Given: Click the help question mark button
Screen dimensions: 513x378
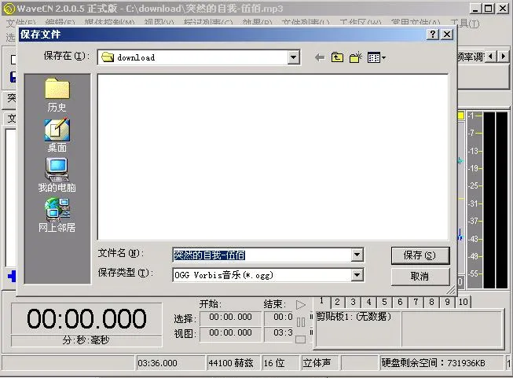Looking at the screenshot, I should click(x=433, y=34).
